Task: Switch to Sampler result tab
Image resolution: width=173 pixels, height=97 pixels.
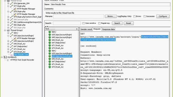Action: pos(86,29)
